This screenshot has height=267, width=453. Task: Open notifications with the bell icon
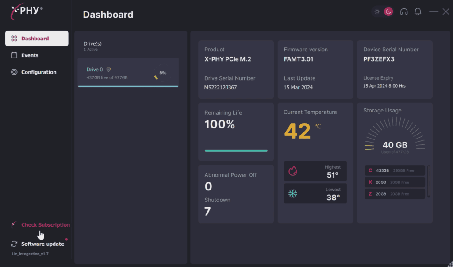pyautogui.click(x=418, y=12)
